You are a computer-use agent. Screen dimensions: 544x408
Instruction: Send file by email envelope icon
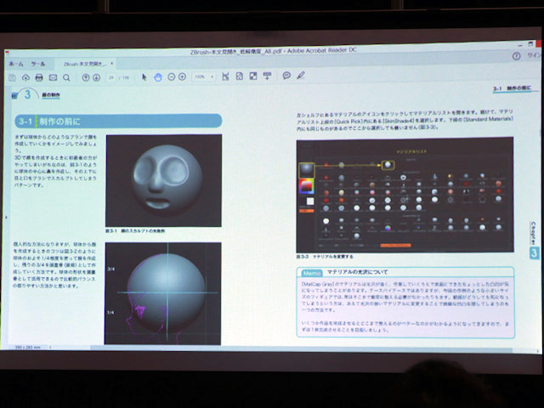pyautogui.click(x=53, y=77)
